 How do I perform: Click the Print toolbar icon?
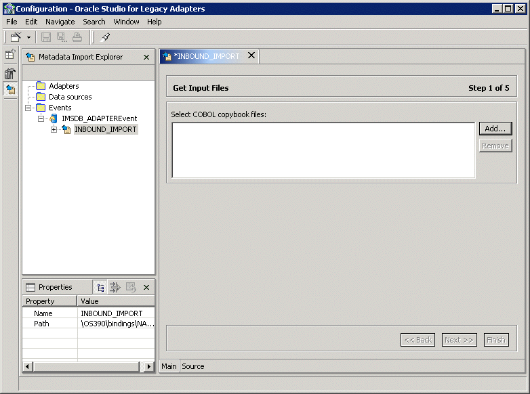(77, 37)
